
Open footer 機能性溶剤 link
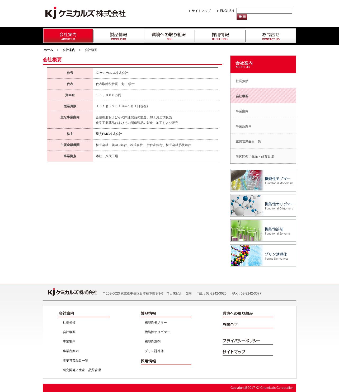point(153,342)
